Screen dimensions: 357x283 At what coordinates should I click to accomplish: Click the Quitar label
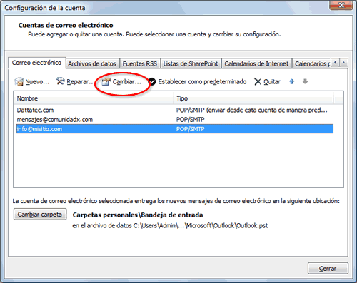coord(272,82)
